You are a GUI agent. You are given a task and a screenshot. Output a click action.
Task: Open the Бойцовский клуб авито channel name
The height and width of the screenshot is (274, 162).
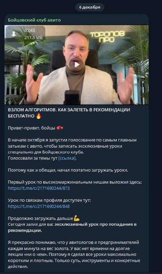34,20
